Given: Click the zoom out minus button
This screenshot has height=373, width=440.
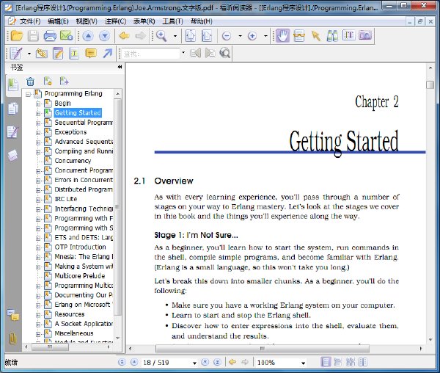Looking at the screenshot, I should coord(227,36).
